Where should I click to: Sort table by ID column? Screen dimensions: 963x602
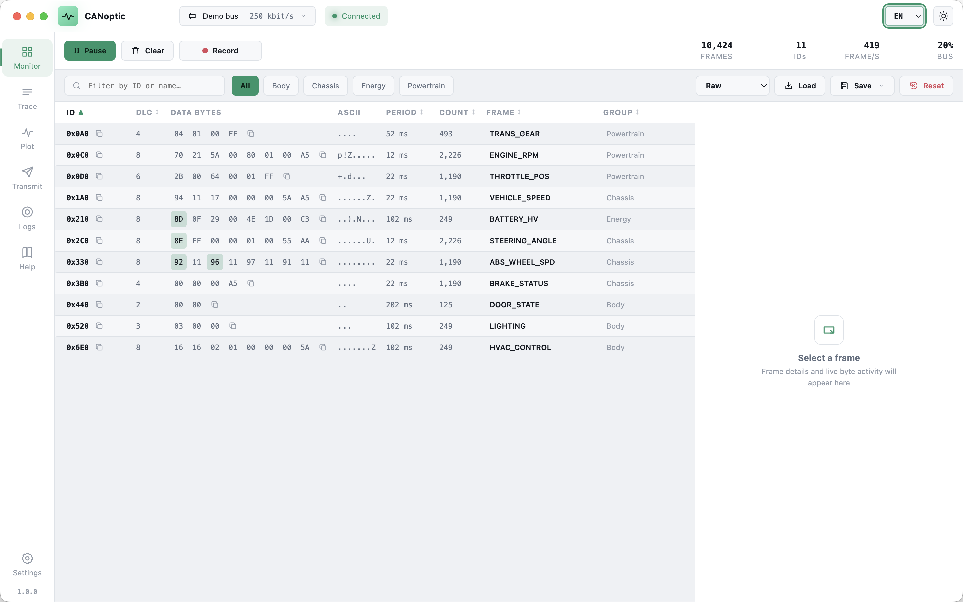[x=75, y=112]
